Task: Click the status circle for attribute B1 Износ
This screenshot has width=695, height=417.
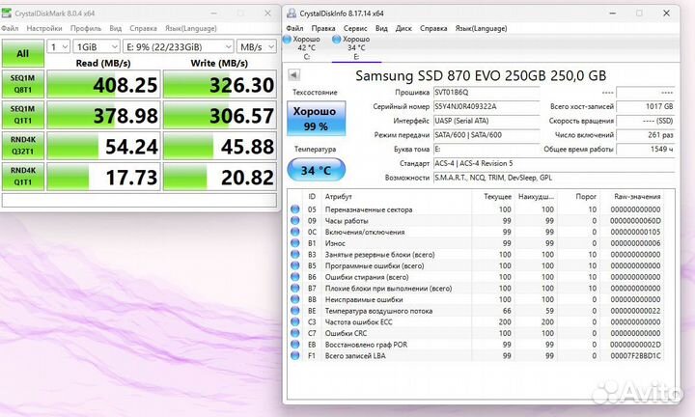Action: click(x=295, y=243)
